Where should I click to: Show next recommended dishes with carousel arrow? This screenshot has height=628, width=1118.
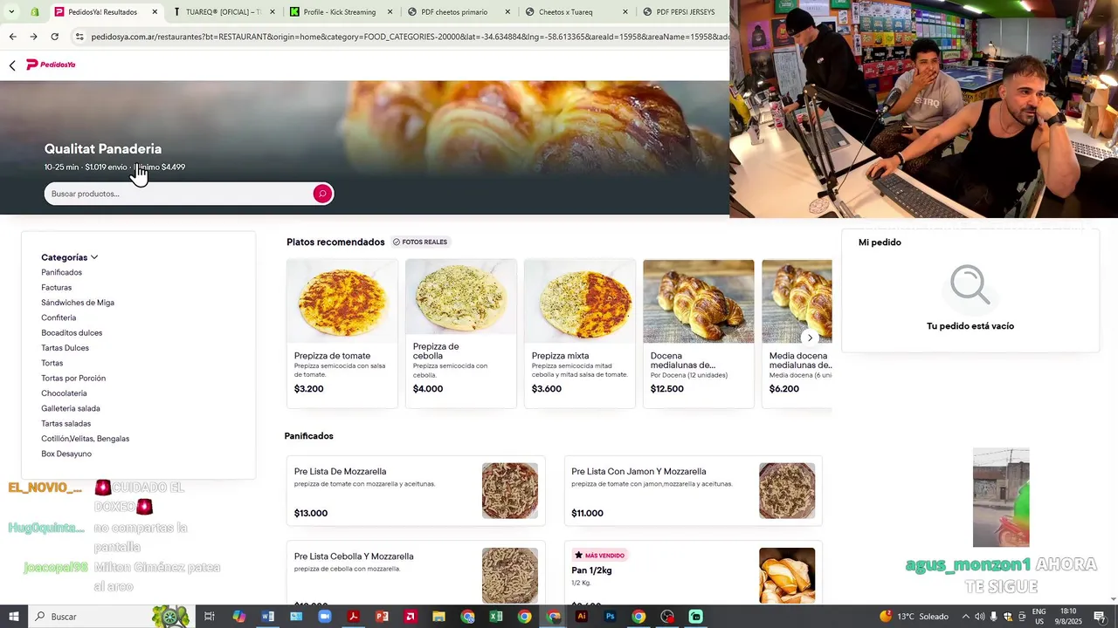click(810, 338)
